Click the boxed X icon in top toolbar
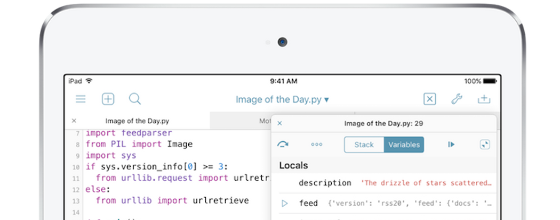Screen dimensions: 560x220 point(429,99)
